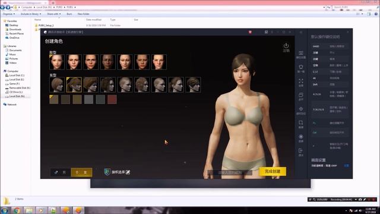Open flag selection edit icon
This screenshot has width=380, height=214.
click(128, 172)
